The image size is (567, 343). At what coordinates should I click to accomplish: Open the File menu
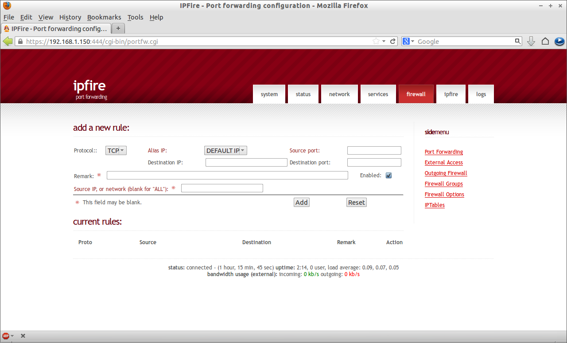point(9,17)
